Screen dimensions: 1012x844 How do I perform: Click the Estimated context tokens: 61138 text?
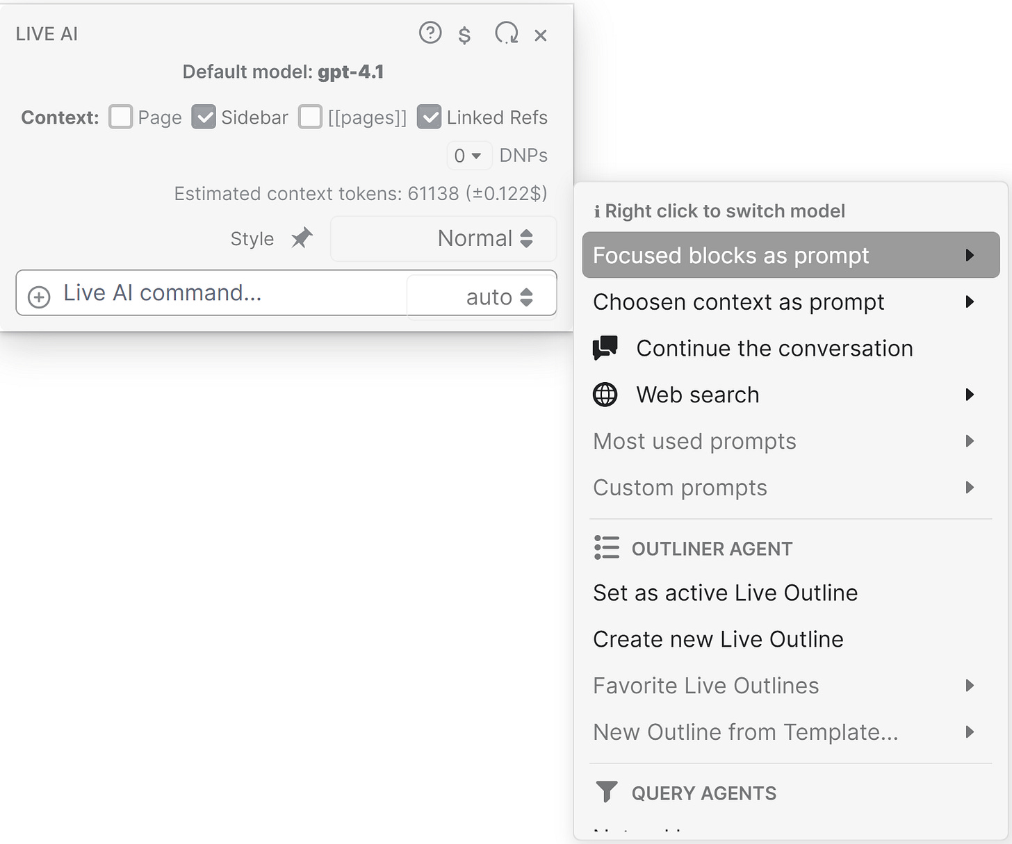pos(361,193)
